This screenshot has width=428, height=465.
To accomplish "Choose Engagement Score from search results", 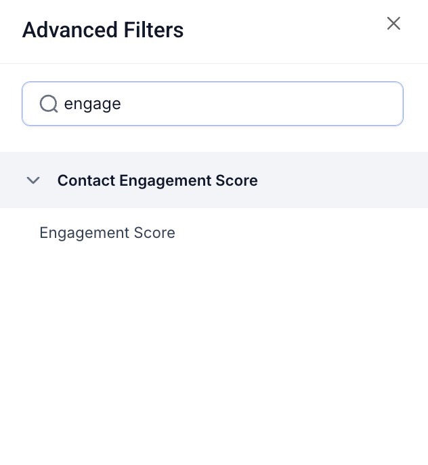I will coord(107,233).
